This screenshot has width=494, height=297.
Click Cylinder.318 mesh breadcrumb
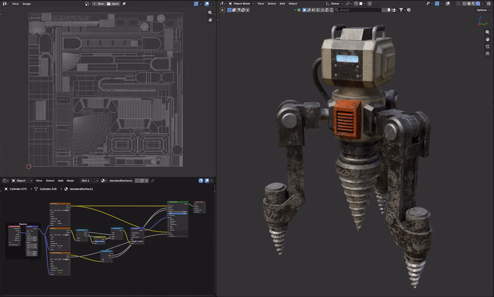coord(48,189)
